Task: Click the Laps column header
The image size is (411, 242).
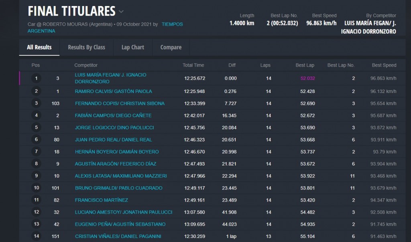Action: coord(265,65)
